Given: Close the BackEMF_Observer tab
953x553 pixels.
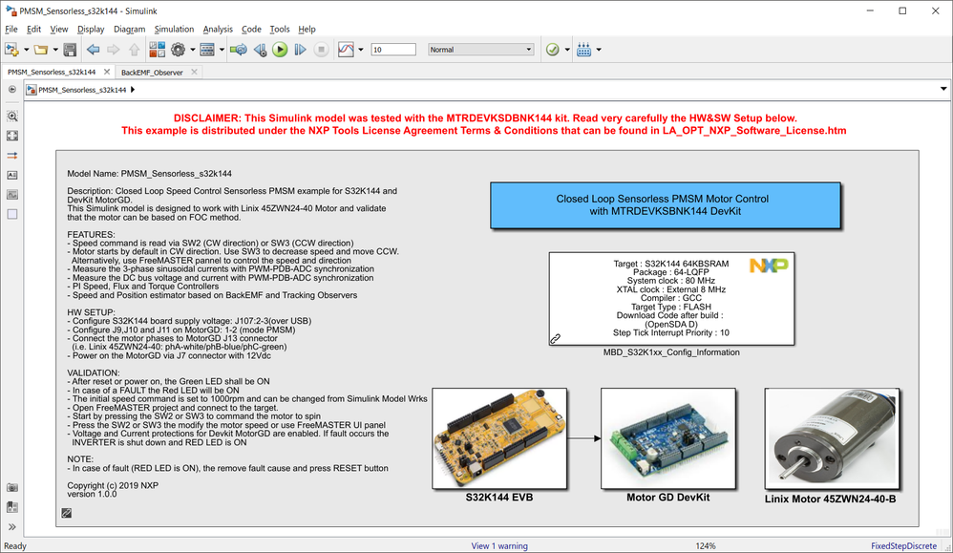Looking at the screenshot, I should pos(195,72).
